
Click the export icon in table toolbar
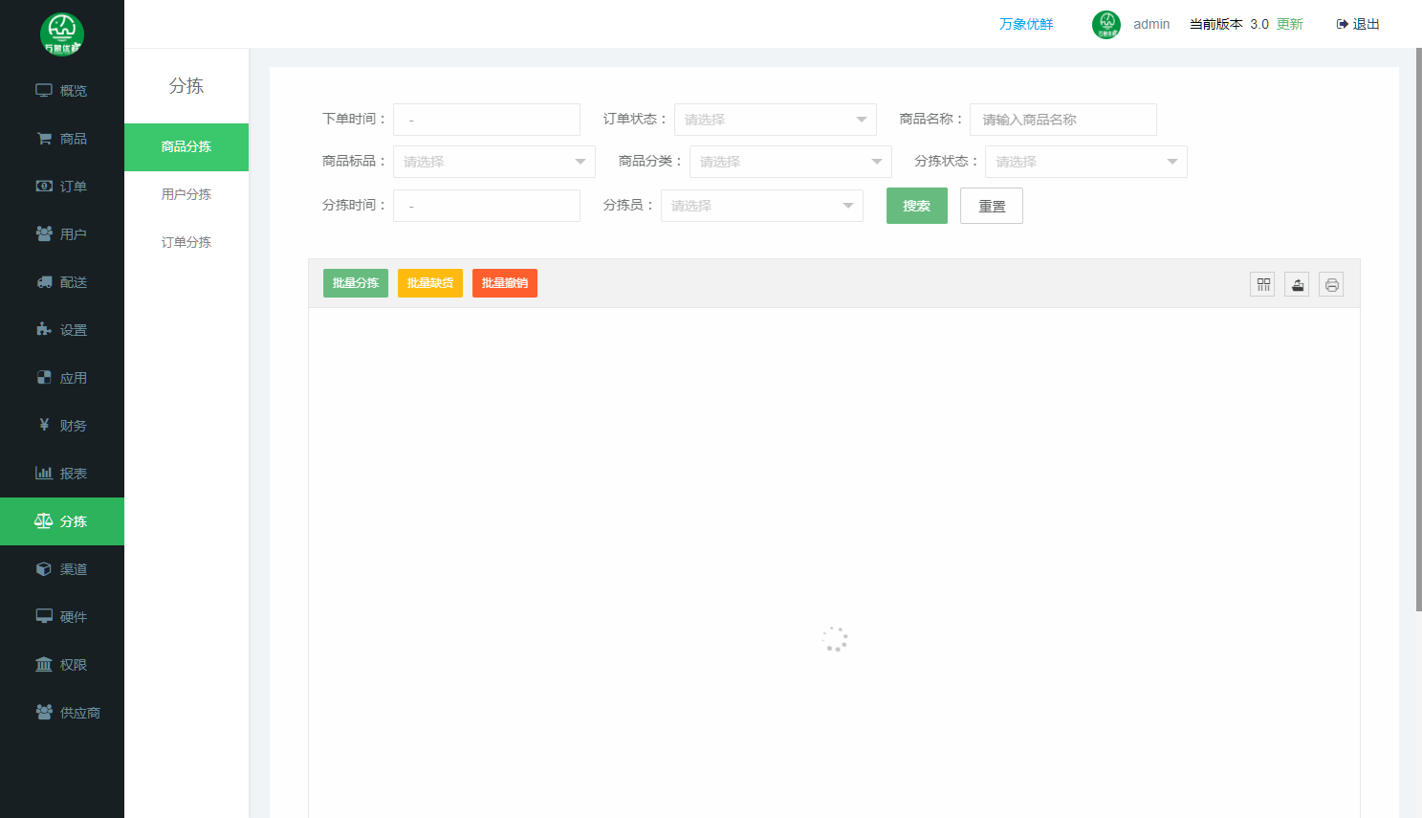(1297, 284)
